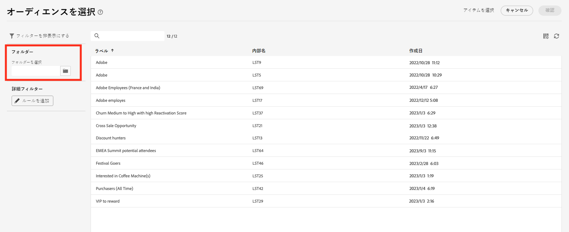Viewport: 569px width, 232px height.
Task: Click the magnifier search icon
Action: pyautogui.click(x=97, y=36)
